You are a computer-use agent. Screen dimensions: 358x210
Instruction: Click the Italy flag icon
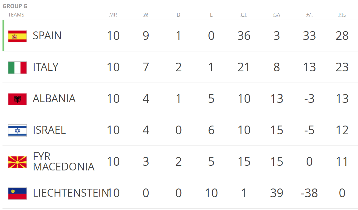tap(17, 68)
